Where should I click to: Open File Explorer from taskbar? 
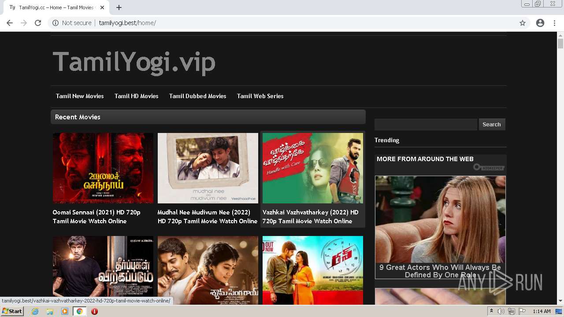point(50,311)
